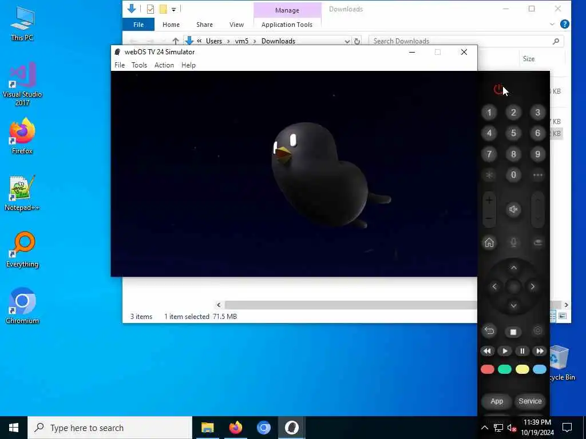The image size is (586, 439).
Task: Select number 3 on the remote
Action: (x=538, y=113)
